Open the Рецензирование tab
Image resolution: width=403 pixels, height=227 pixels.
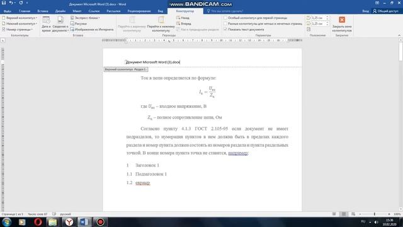139,11
